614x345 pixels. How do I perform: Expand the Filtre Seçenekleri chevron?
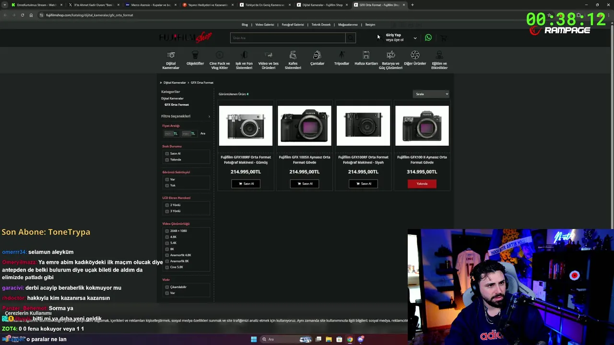point(209,116)
